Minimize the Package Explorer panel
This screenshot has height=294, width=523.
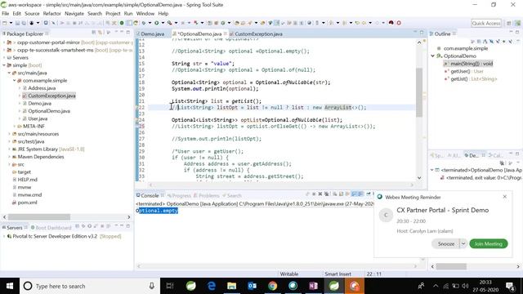click(122, 33)
